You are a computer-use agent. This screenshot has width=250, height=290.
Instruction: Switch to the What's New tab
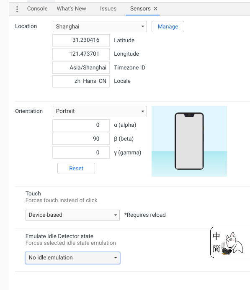(71, 8)
